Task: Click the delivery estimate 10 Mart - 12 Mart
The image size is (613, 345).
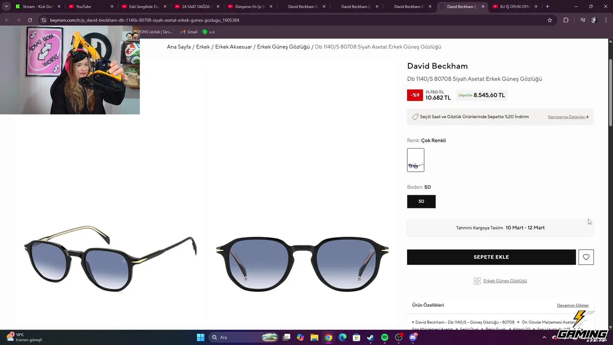Action: pos(525,228)
